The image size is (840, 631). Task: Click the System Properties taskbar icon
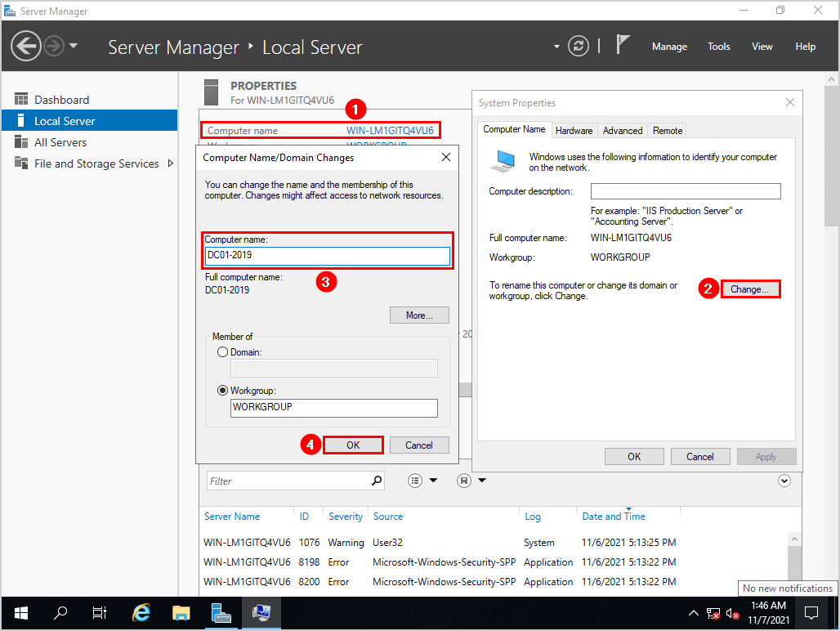(x=261, y=613)
